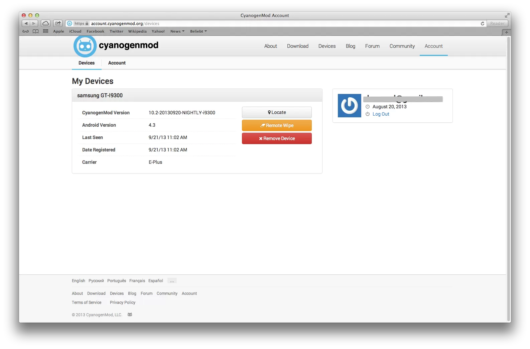Add a new tab with plus button
The image size is (530, 349).
click(506, 32)
